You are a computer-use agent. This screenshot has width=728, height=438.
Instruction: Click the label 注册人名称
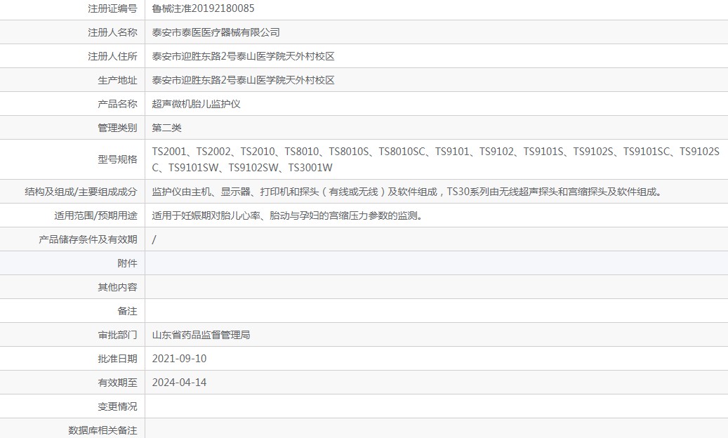coord(113,32)
